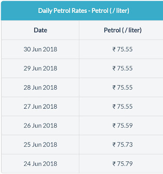Click the Daily Petrol Rates table title
This screenshot has height=174, width=163.
pos(83,11)
